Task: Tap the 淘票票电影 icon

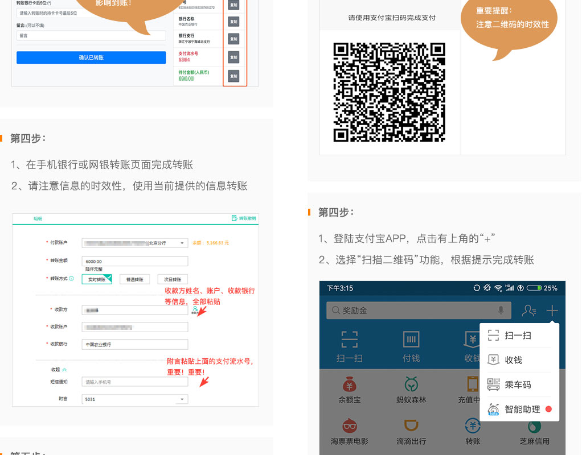Action: (349, 425)
